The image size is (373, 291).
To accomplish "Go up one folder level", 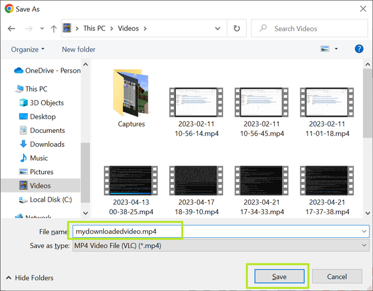I will pos(54,29).
